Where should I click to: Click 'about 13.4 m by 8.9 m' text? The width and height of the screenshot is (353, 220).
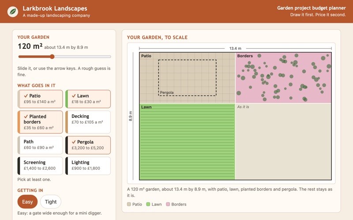click(x=66, y=48)
